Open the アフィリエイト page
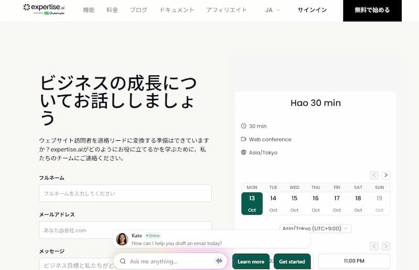Screen dimensions: 419x270 [227, 10]
